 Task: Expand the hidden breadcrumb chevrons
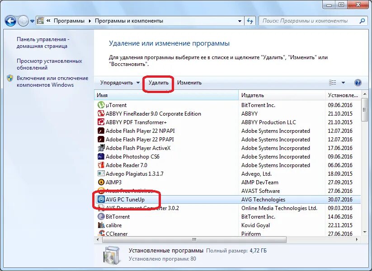[48, 21]
